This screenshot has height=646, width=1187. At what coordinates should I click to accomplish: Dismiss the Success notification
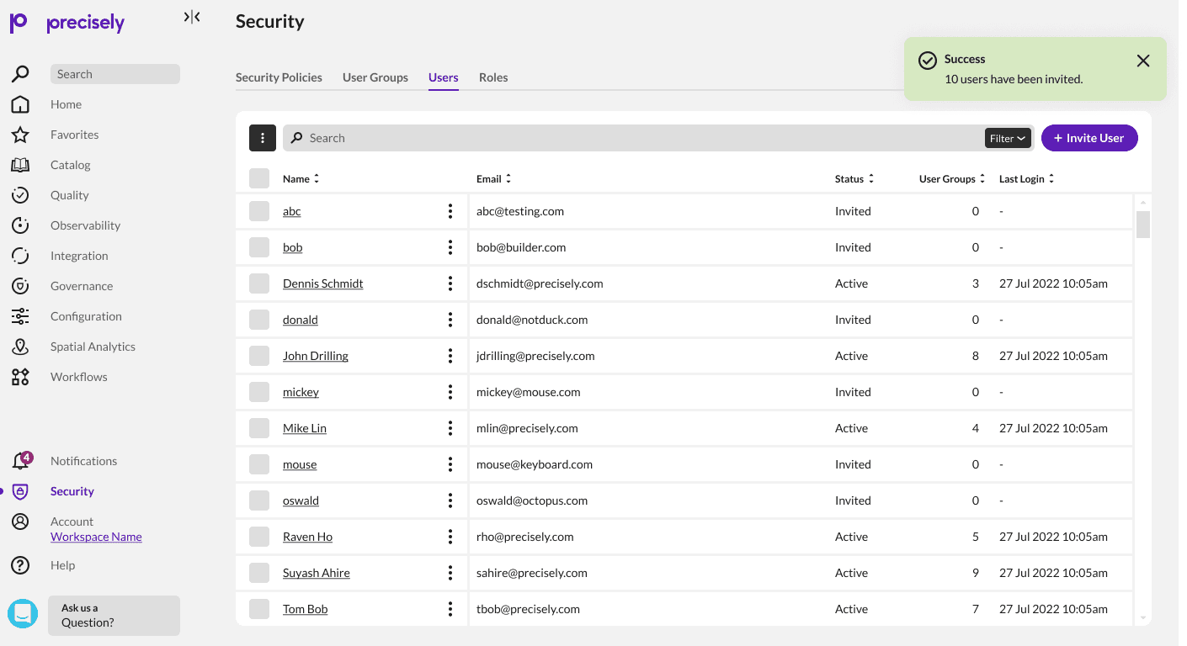[1143, 61]
